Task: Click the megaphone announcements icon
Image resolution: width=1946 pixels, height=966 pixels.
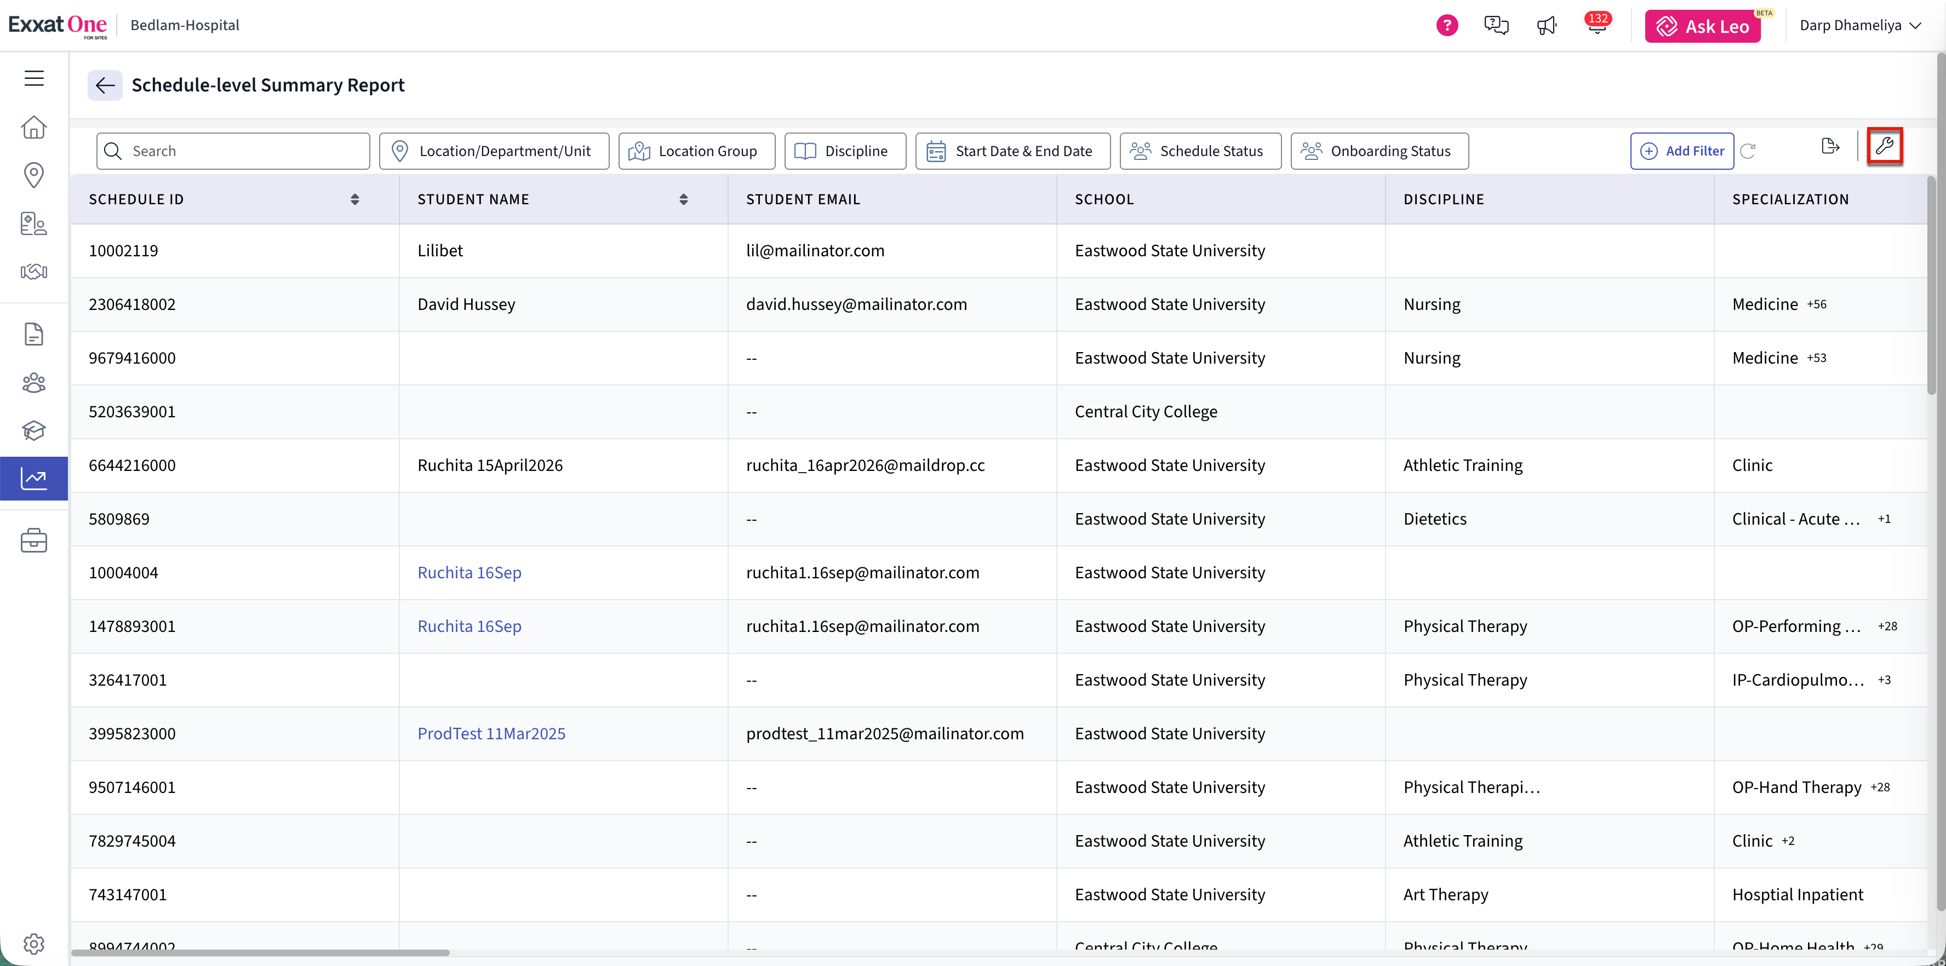Action: (1547, 26)
